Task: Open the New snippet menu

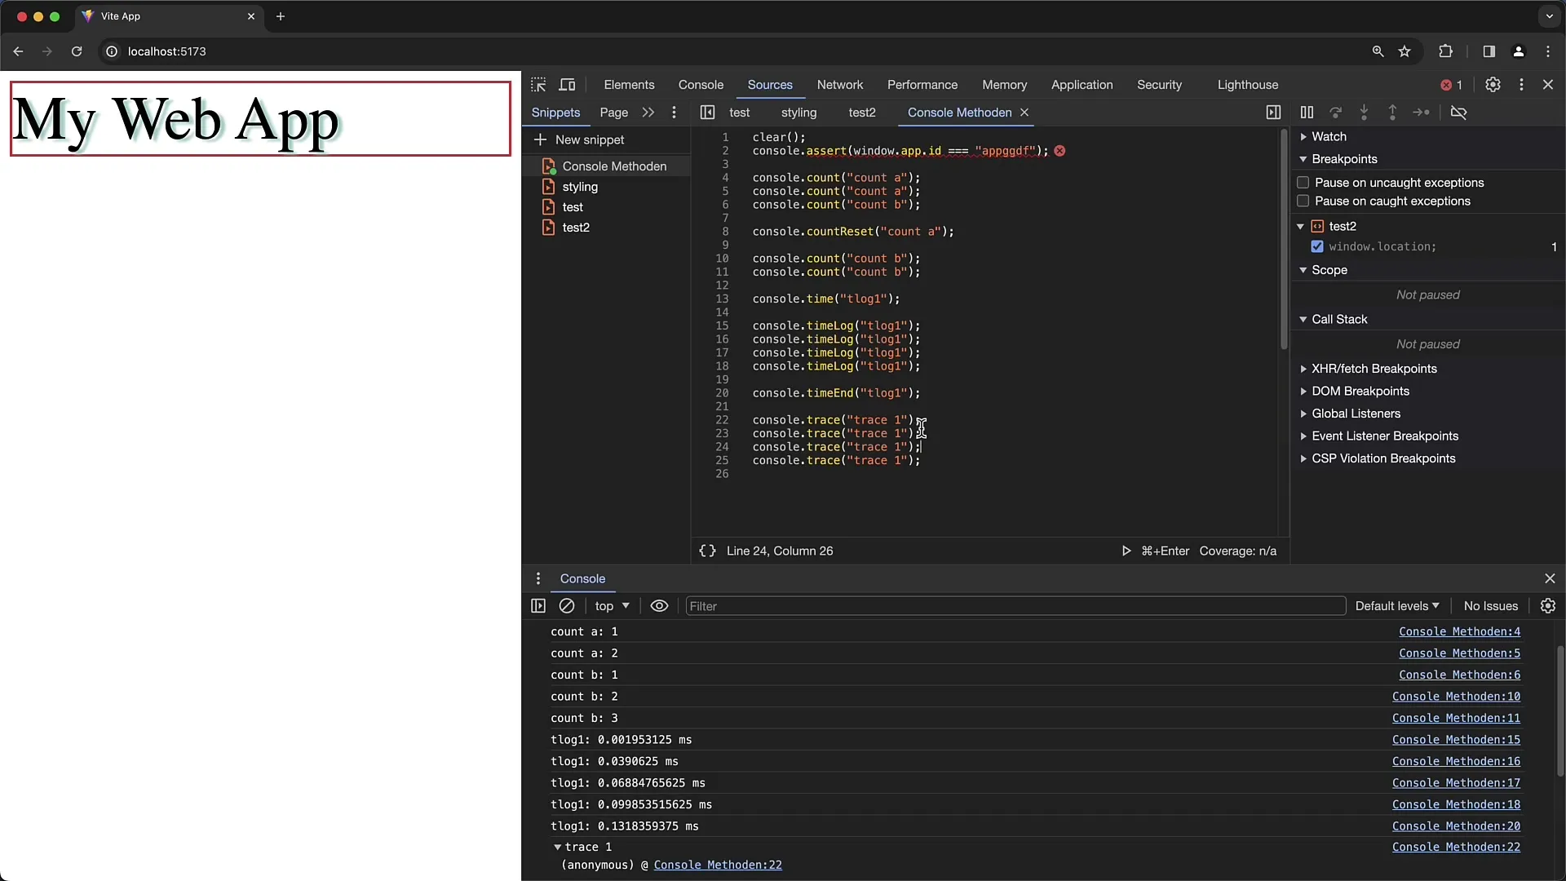Action: tap(581, 139)
